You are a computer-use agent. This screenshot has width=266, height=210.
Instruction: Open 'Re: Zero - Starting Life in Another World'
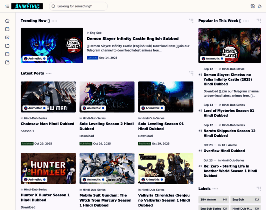coord(230,171)
